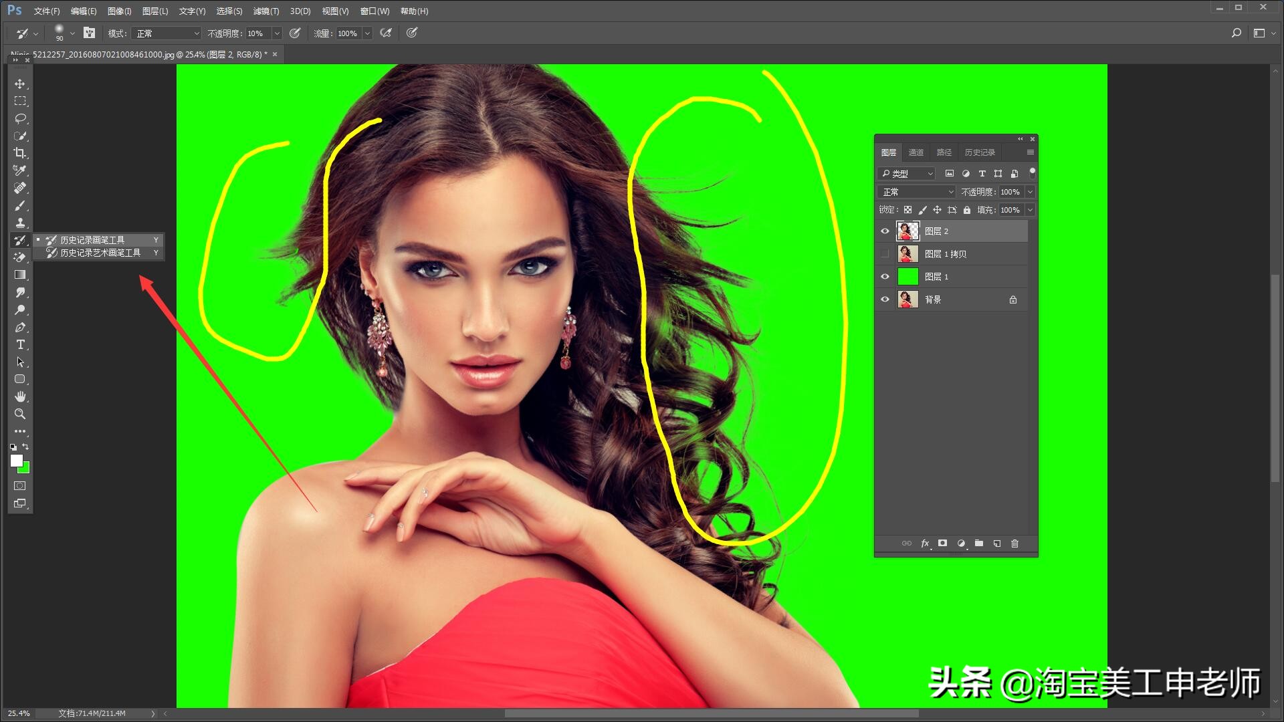Toggle visibility of 背景 layer
Screen dimensions: 1284x722
point(885,299)
